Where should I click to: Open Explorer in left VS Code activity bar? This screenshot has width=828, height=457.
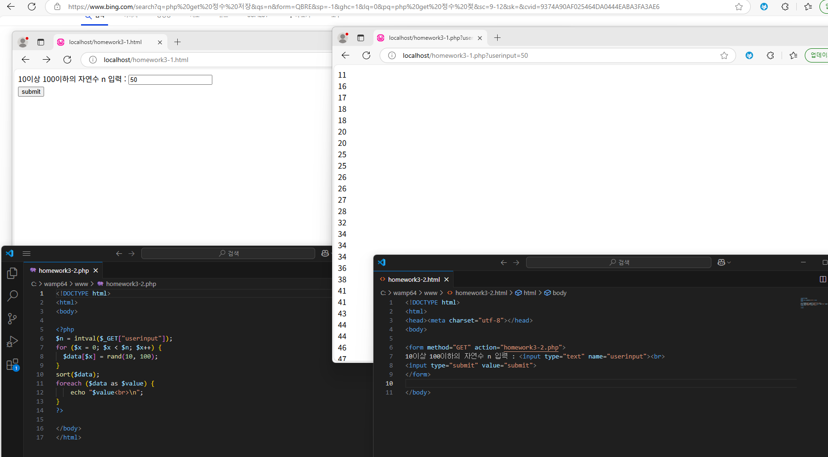pyautogui.click(x=12, y=273)
